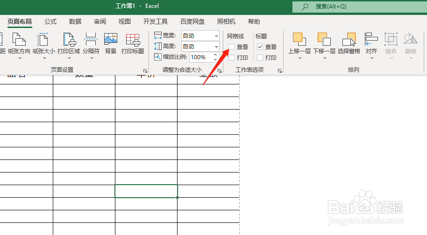This screenshot has height=235, width=427.
Task: Switch to the 开发工具 tab
Action: tap(156, 21)
